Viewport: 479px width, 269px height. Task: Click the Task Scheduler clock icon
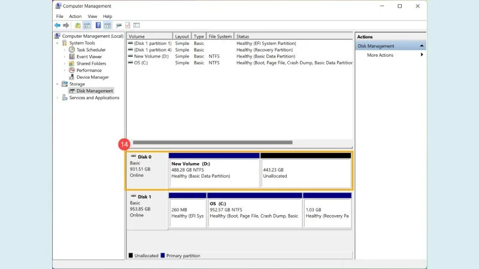72,50
